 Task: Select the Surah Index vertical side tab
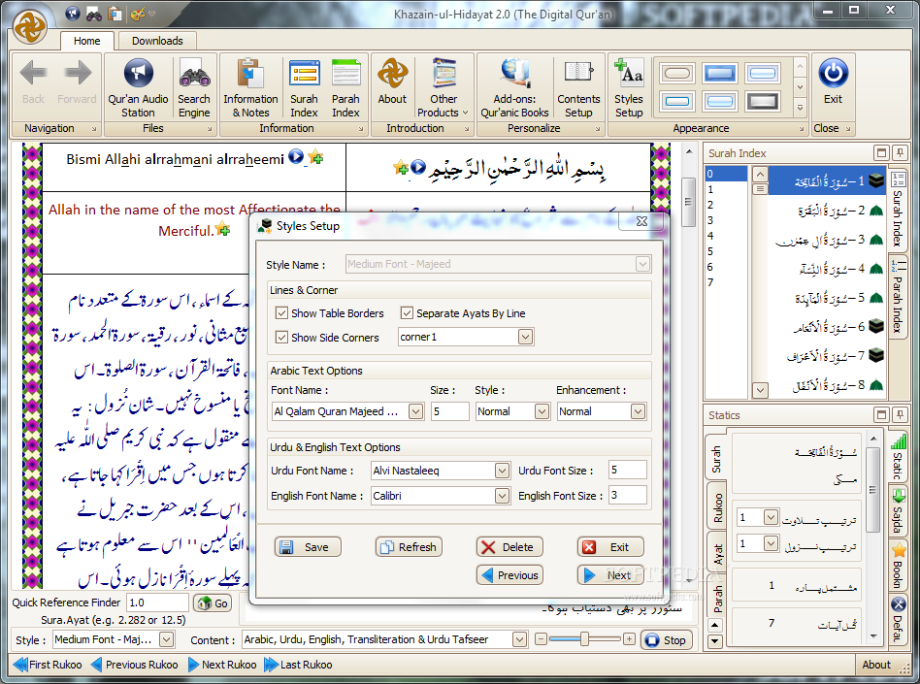(x=898, y=210)
